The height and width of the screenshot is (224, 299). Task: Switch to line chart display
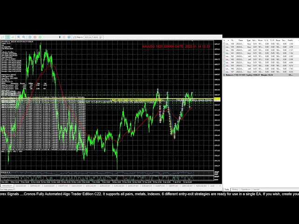[13, 37]
